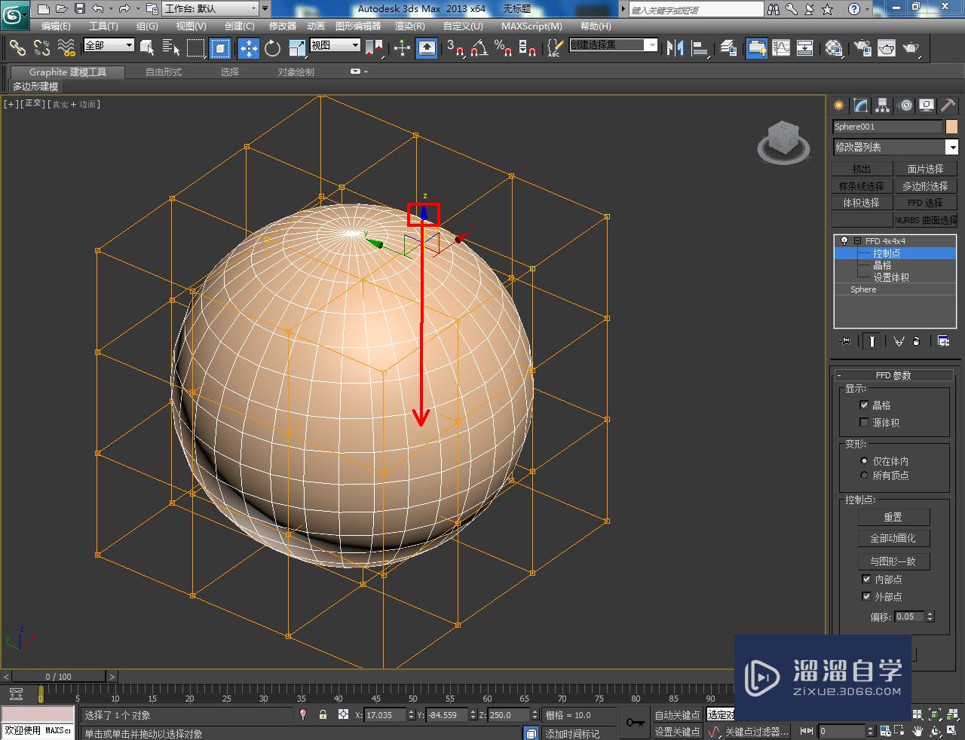The width and height of the screenshot is (965, 740).
Task: Toggle the Spinner Snap icon
Action: [x=528, y=48]
